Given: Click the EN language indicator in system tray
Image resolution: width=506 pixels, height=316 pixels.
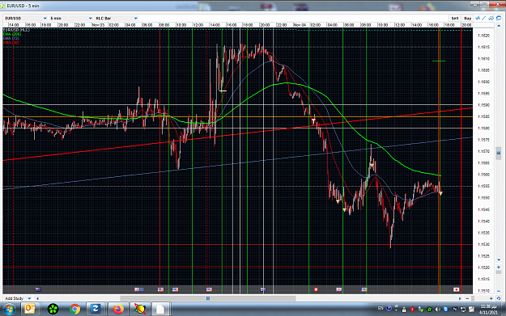Looking at the screenshot, I should pyautogui.click(x=381, y=309).
